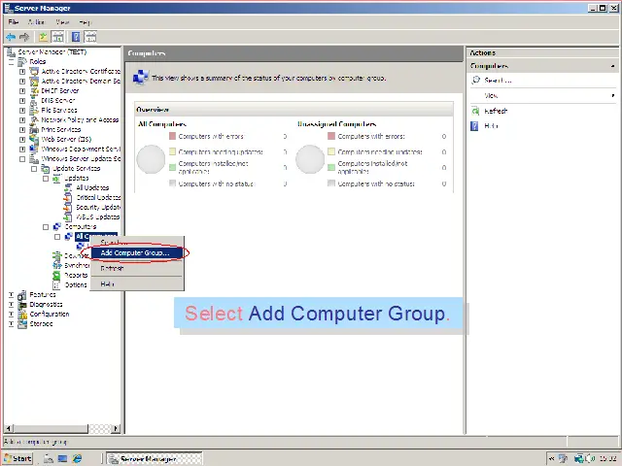
Task: Click the Active Directory Domain Services role icon
Action: (35, 82)
